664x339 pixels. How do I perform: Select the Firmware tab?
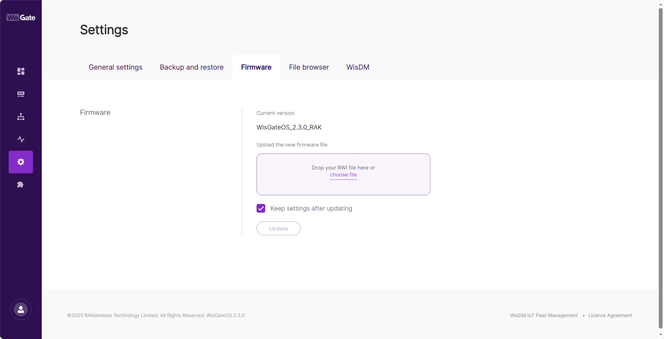(256, 67)
